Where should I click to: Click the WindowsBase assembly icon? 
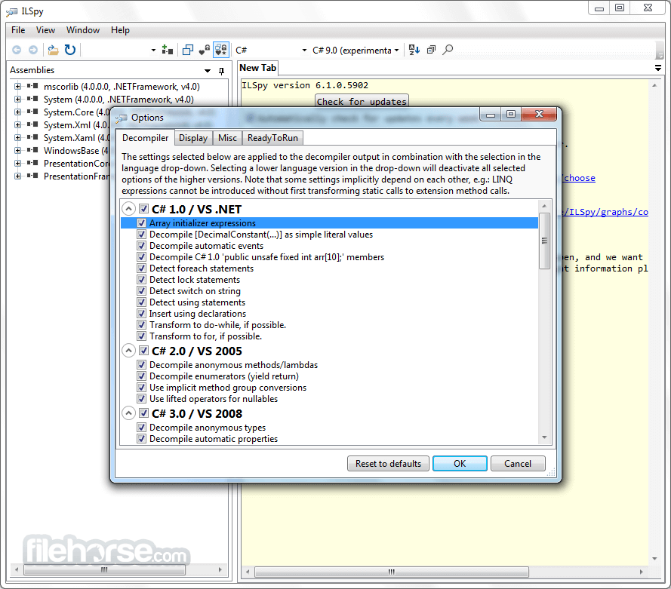click(33, 151)
